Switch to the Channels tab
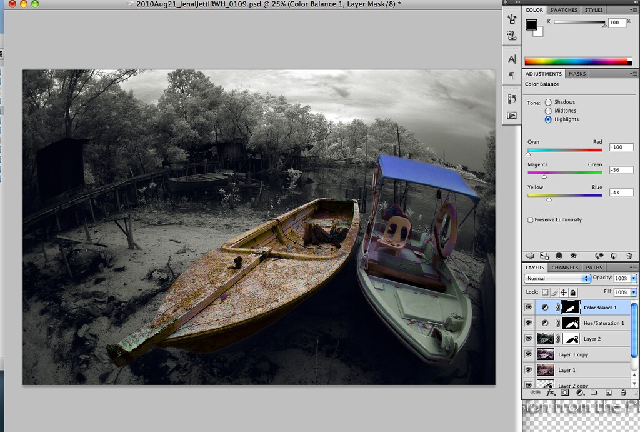Screen dimensions: 640x432 [565, 268]
